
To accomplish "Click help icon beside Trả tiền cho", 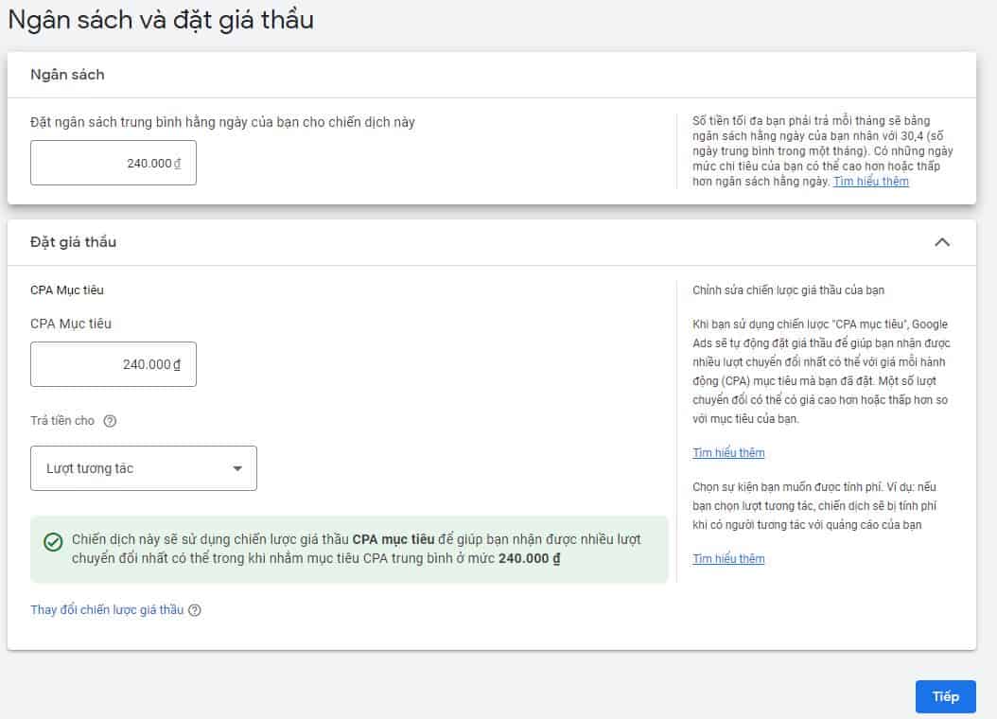I will click(x=110, y=421).
